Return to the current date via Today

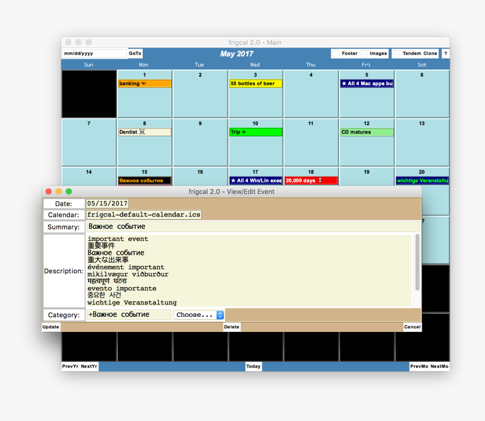pos(253,366)
